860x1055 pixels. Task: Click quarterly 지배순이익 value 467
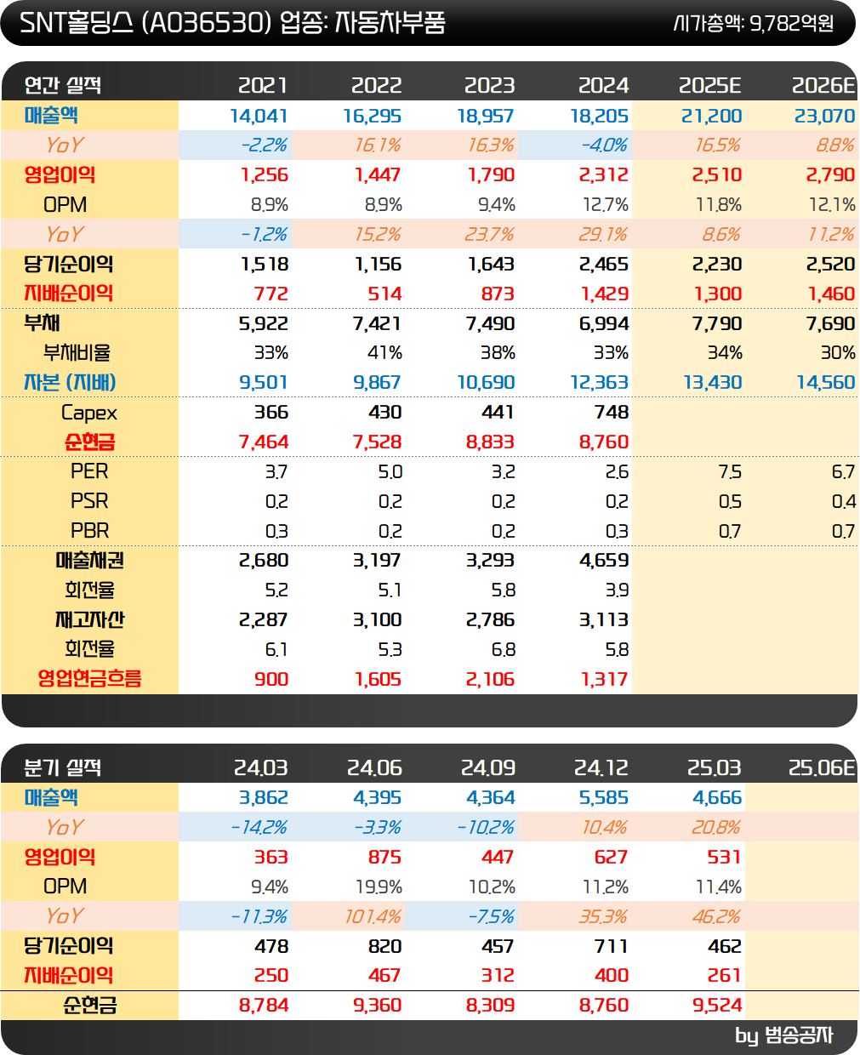pyautogui.click(x=384, y=976)
